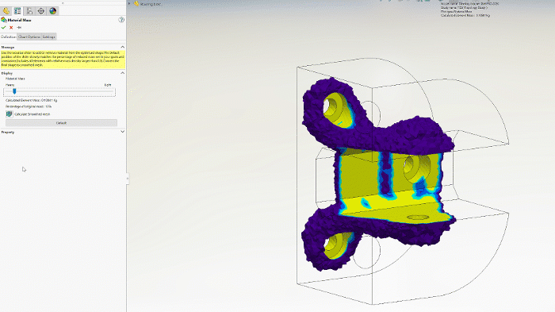Click the Material Mass slider handle
This screenshot has width=555, height=312.
coord(14,91)
